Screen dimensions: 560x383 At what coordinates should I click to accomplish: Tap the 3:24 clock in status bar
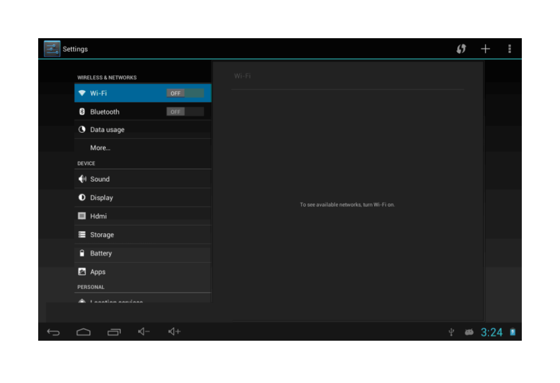coord(491,332)
